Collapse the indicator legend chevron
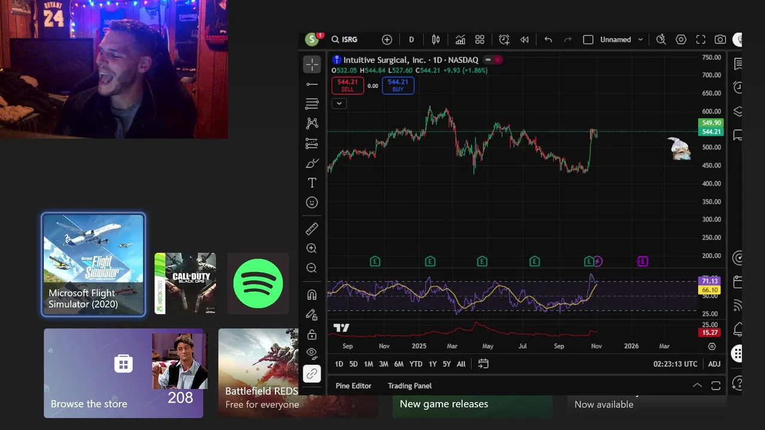The width and height of the screenshot is (765, 430). tap(339, 103)
